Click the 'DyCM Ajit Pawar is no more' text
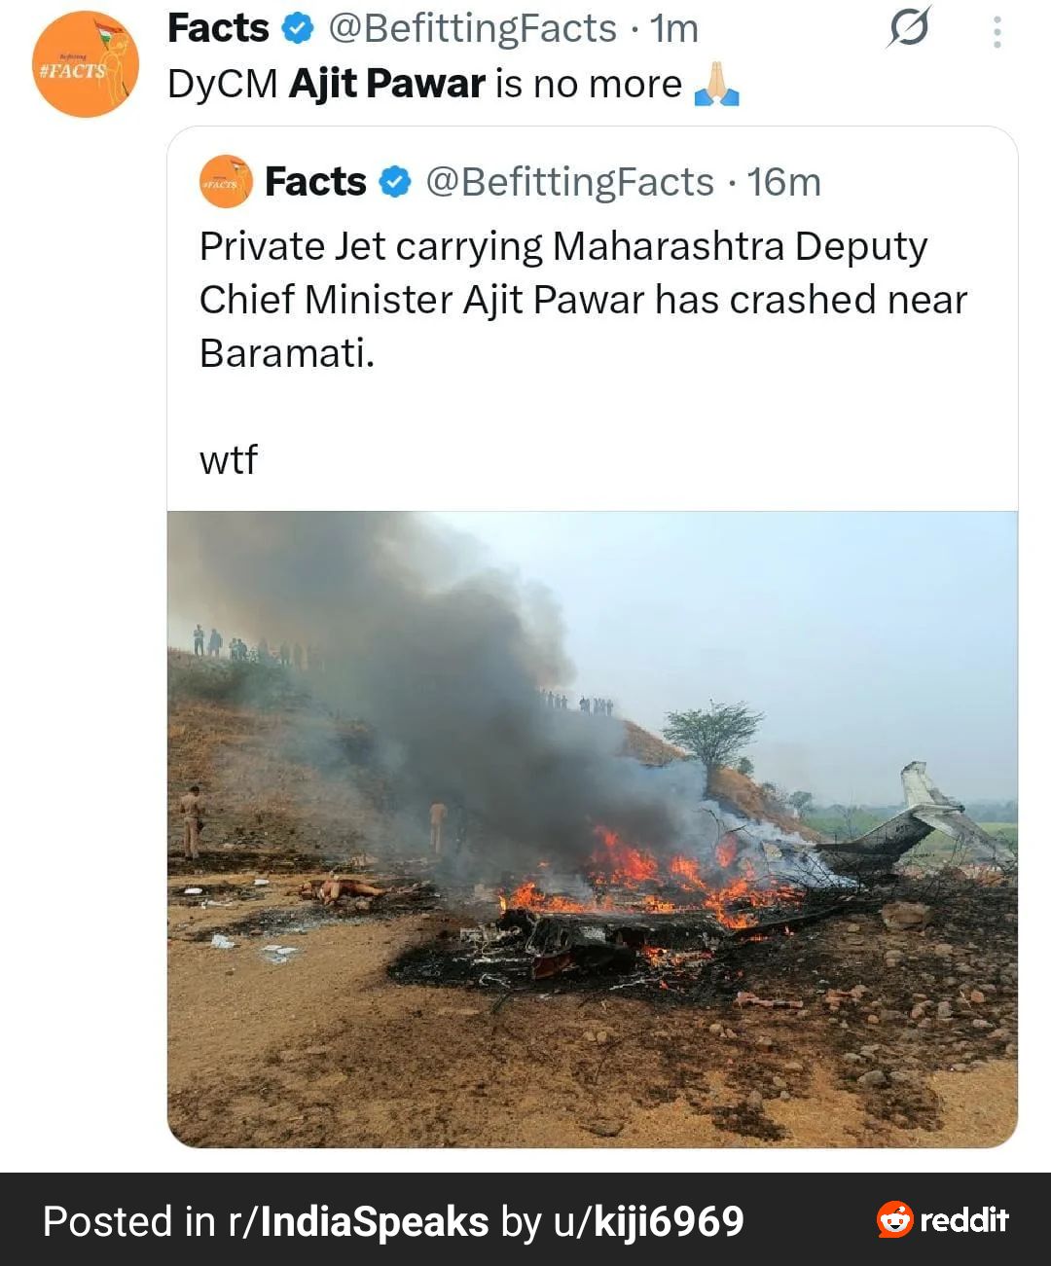 pos(424,85)
